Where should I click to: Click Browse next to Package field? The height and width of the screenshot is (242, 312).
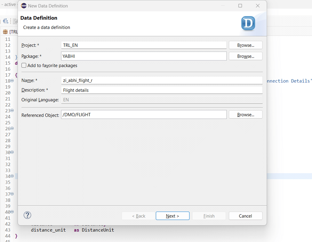coord(245,56)
